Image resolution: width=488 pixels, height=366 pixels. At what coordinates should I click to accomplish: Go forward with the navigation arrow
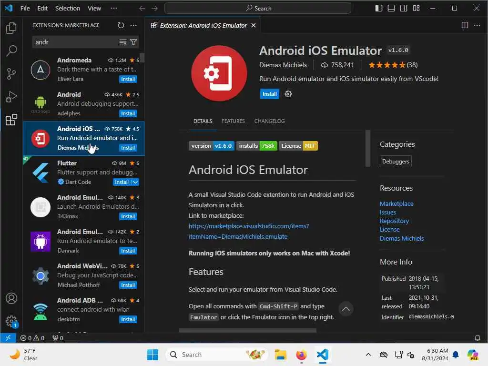tap(154, 9)
